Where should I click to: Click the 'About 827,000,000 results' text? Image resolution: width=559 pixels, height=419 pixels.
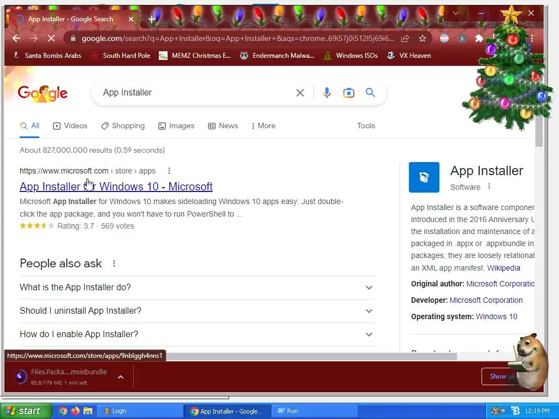click(x=92, y=151)
